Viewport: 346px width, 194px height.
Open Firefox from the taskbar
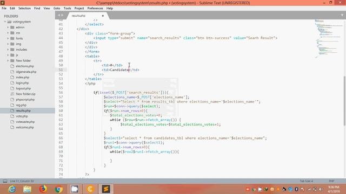click(x=43, y=189)
